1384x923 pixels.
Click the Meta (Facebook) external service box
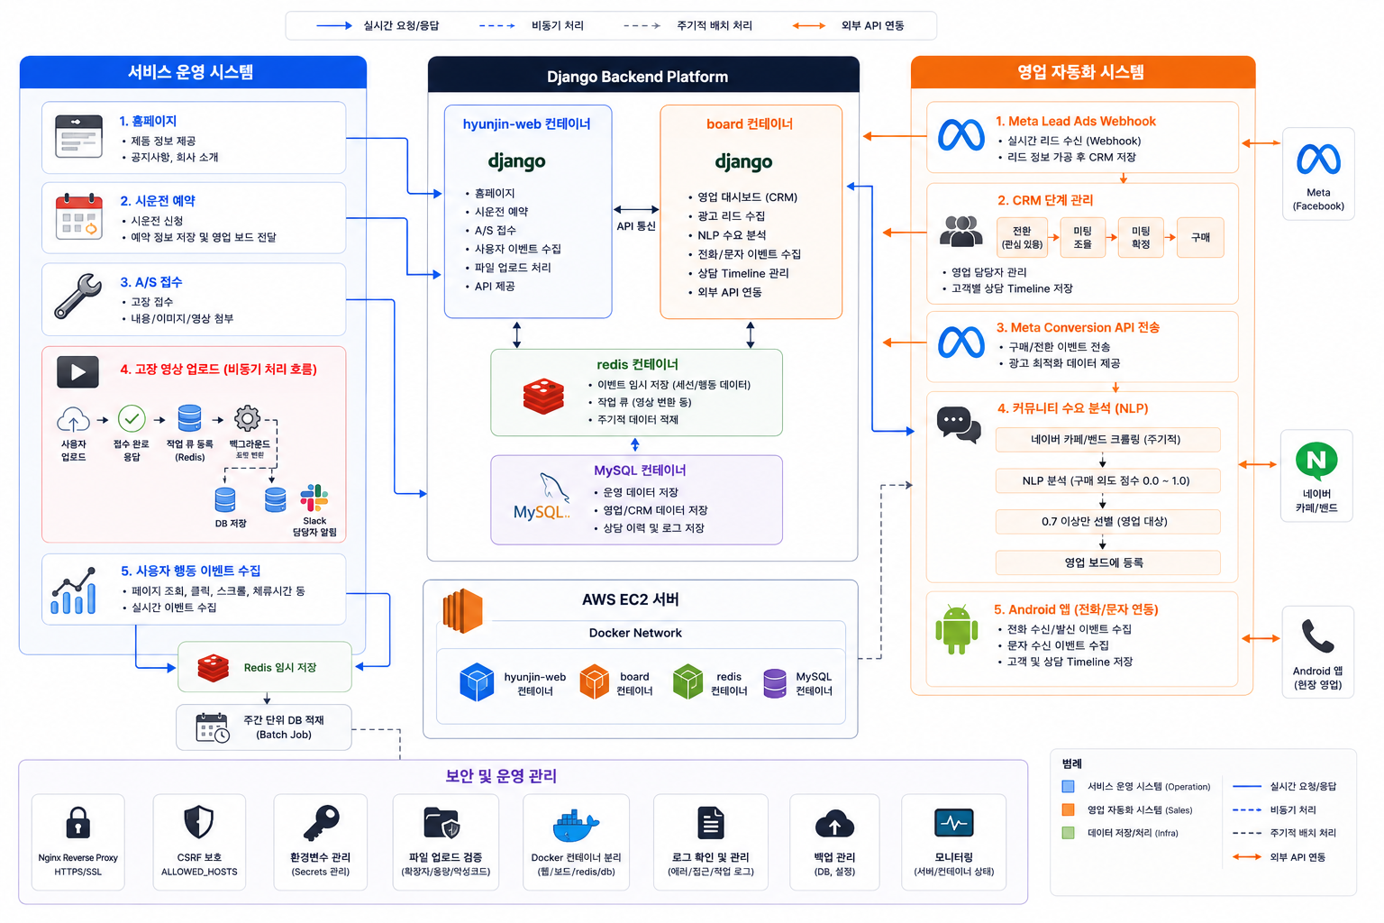point(1318,173)
